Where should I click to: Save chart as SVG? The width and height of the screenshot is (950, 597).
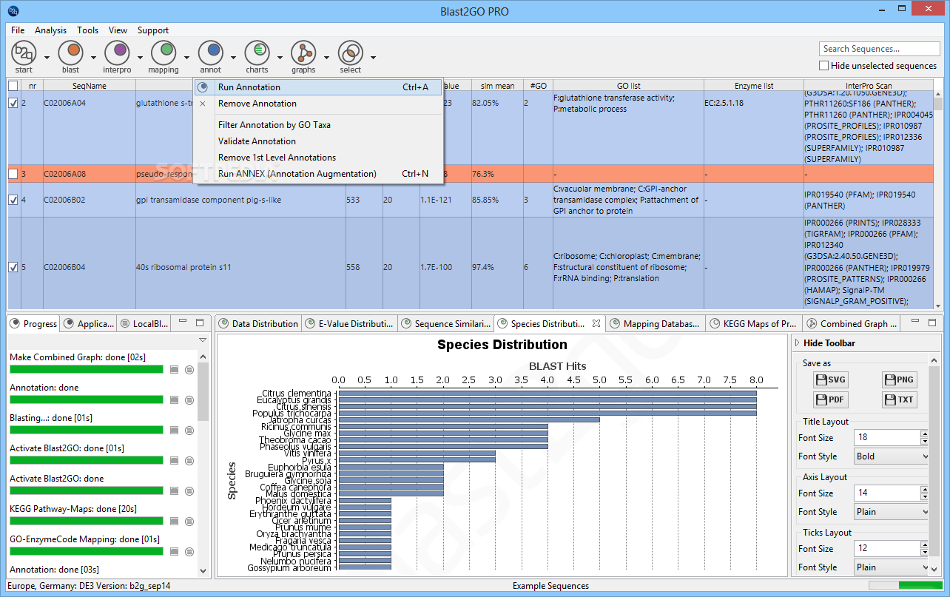point(829,380)
